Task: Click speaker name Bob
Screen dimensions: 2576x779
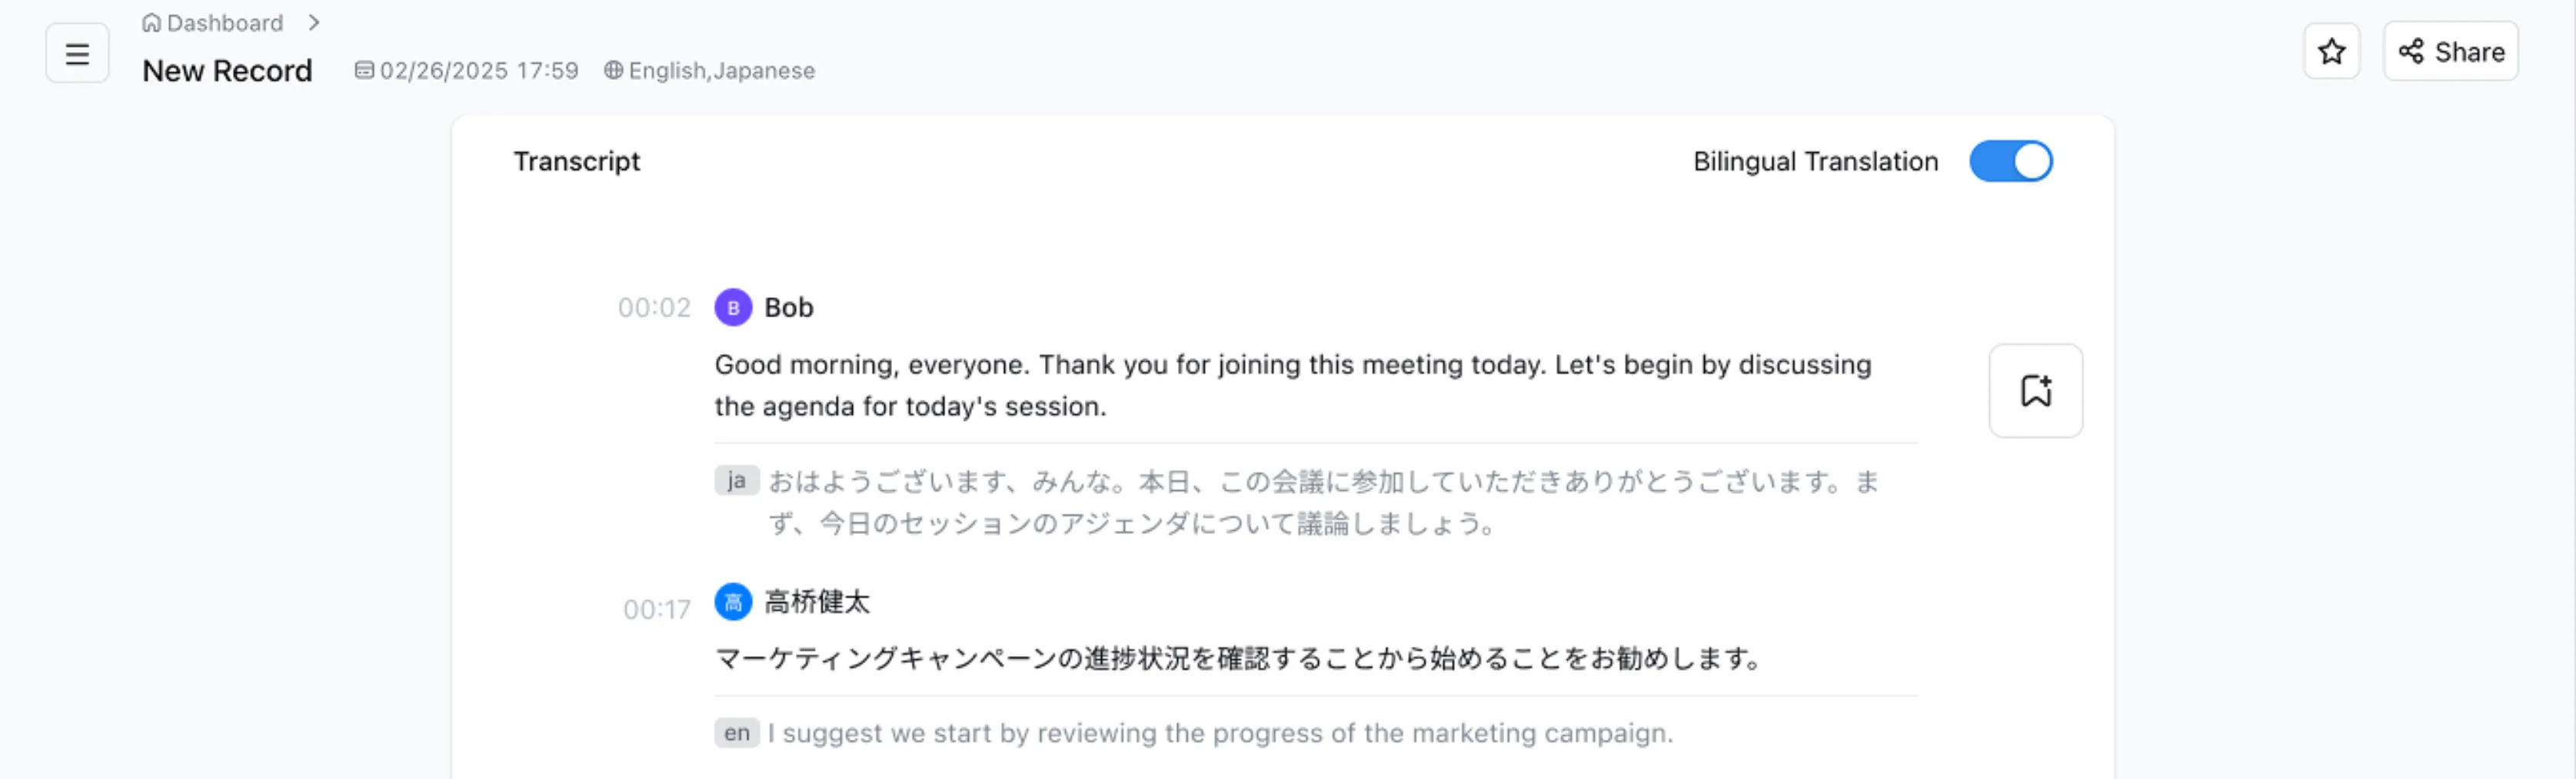Action: click(788, 307)
